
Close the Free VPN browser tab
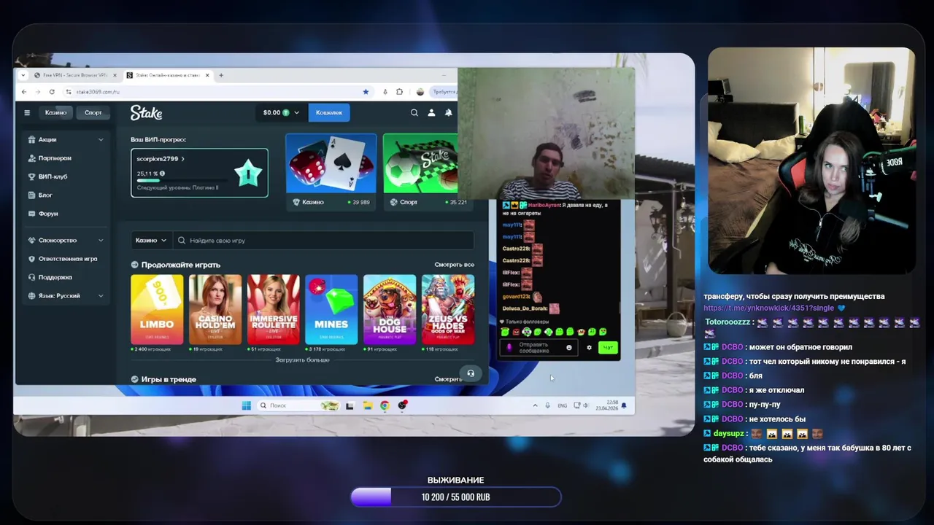(x=114, y=75)
